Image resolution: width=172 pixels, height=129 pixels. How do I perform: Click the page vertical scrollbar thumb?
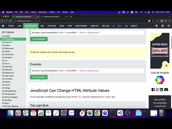[x=171, y=43]
